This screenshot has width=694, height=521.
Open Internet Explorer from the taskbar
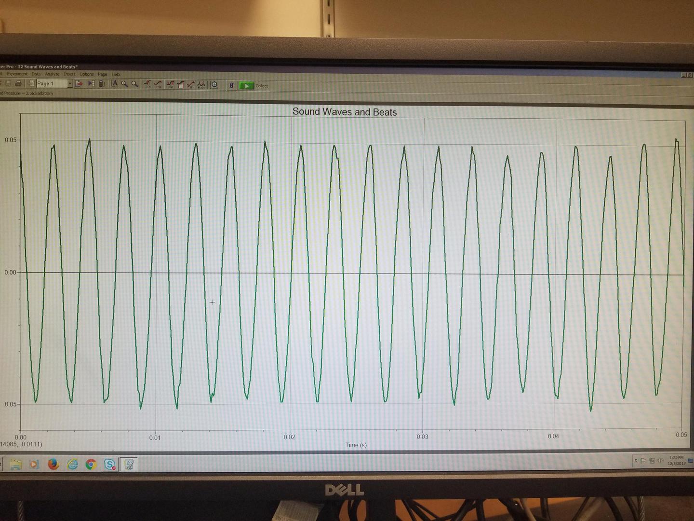[x=72, y=464]
